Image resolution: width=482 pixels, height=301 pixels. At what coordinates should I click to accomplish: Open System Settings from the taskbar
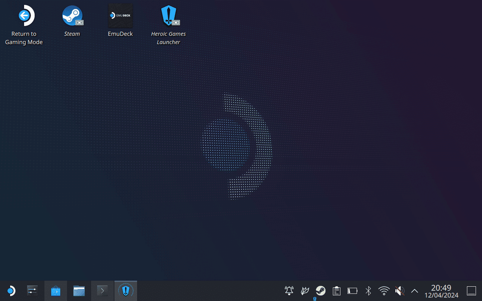coord(32,291)
